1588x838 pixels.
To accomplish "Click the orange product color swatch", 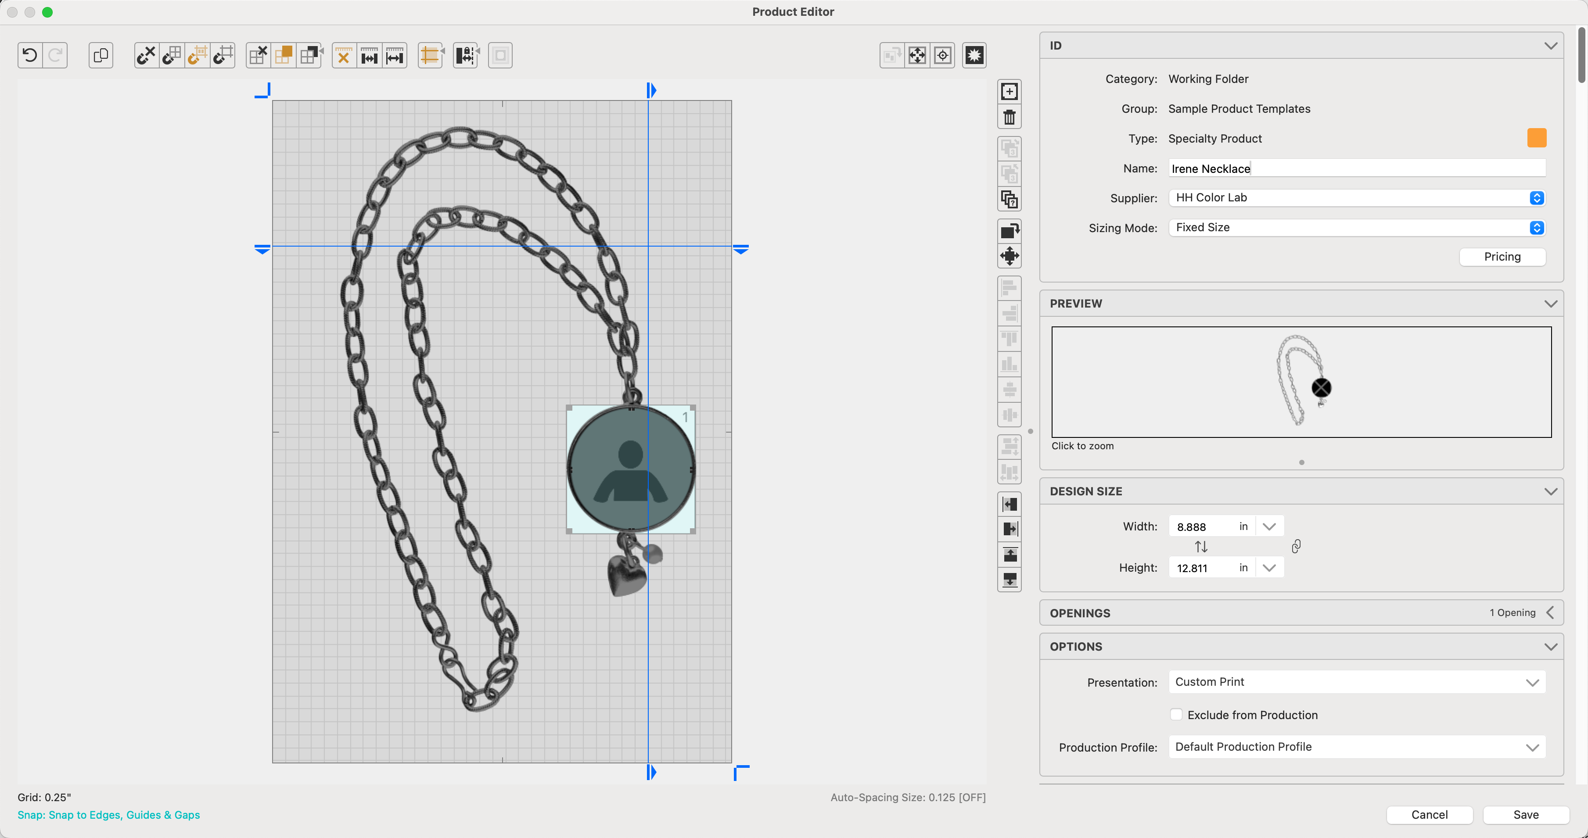I will (x=1536, y=138).
